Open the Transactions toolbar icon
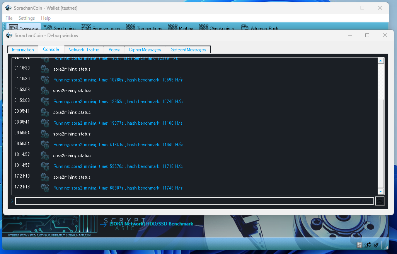This screenshot has width=397, height=254. [131, 27]
